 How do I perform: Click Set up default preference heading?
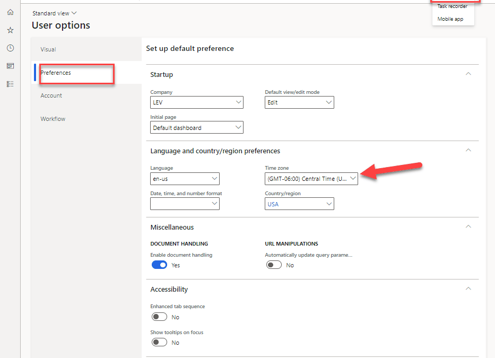tap(190, 48)
